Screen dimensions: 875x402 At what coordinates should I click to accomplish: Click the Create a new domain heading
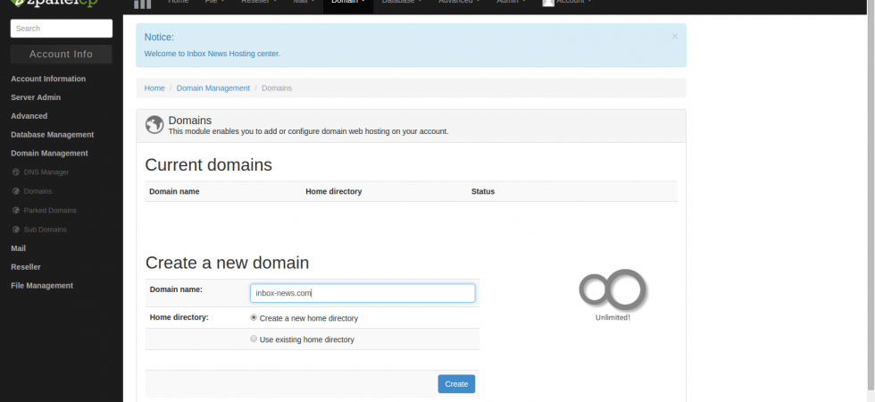227,263
